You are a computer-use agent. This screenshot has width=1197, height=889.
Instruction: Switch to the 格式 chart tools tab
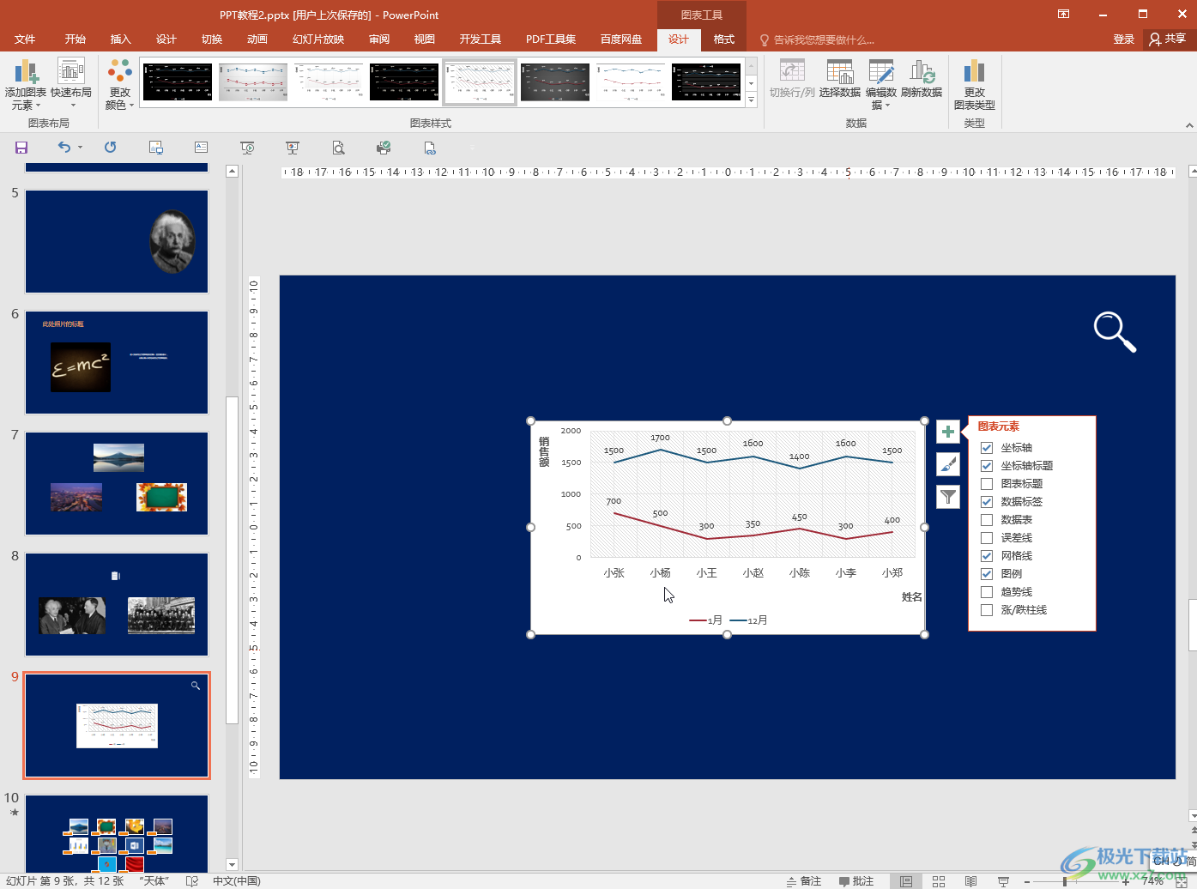click(x=724, y=39)
